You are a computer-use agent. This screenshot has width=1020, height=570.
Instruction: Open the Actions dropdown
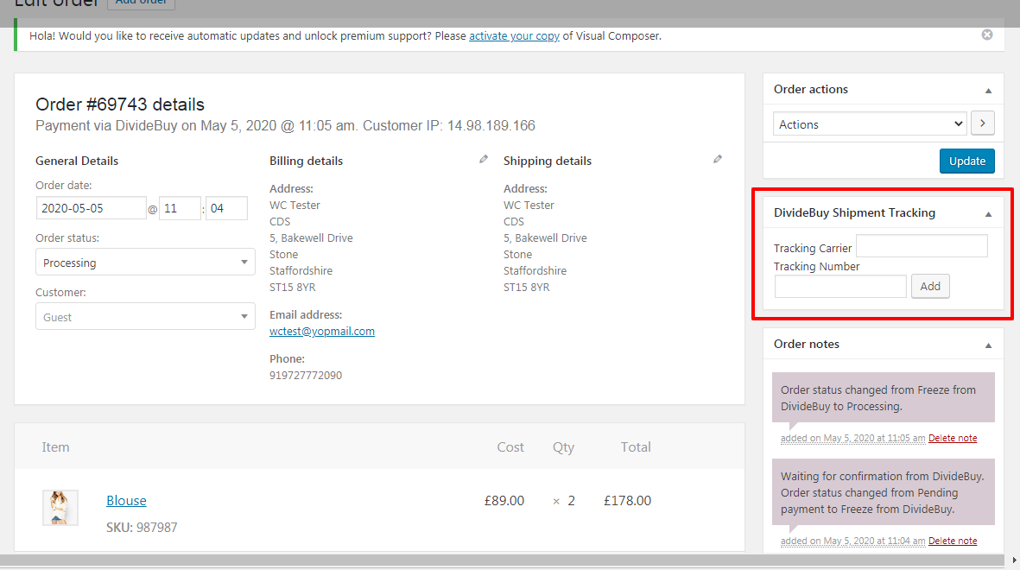coord(869,124)
